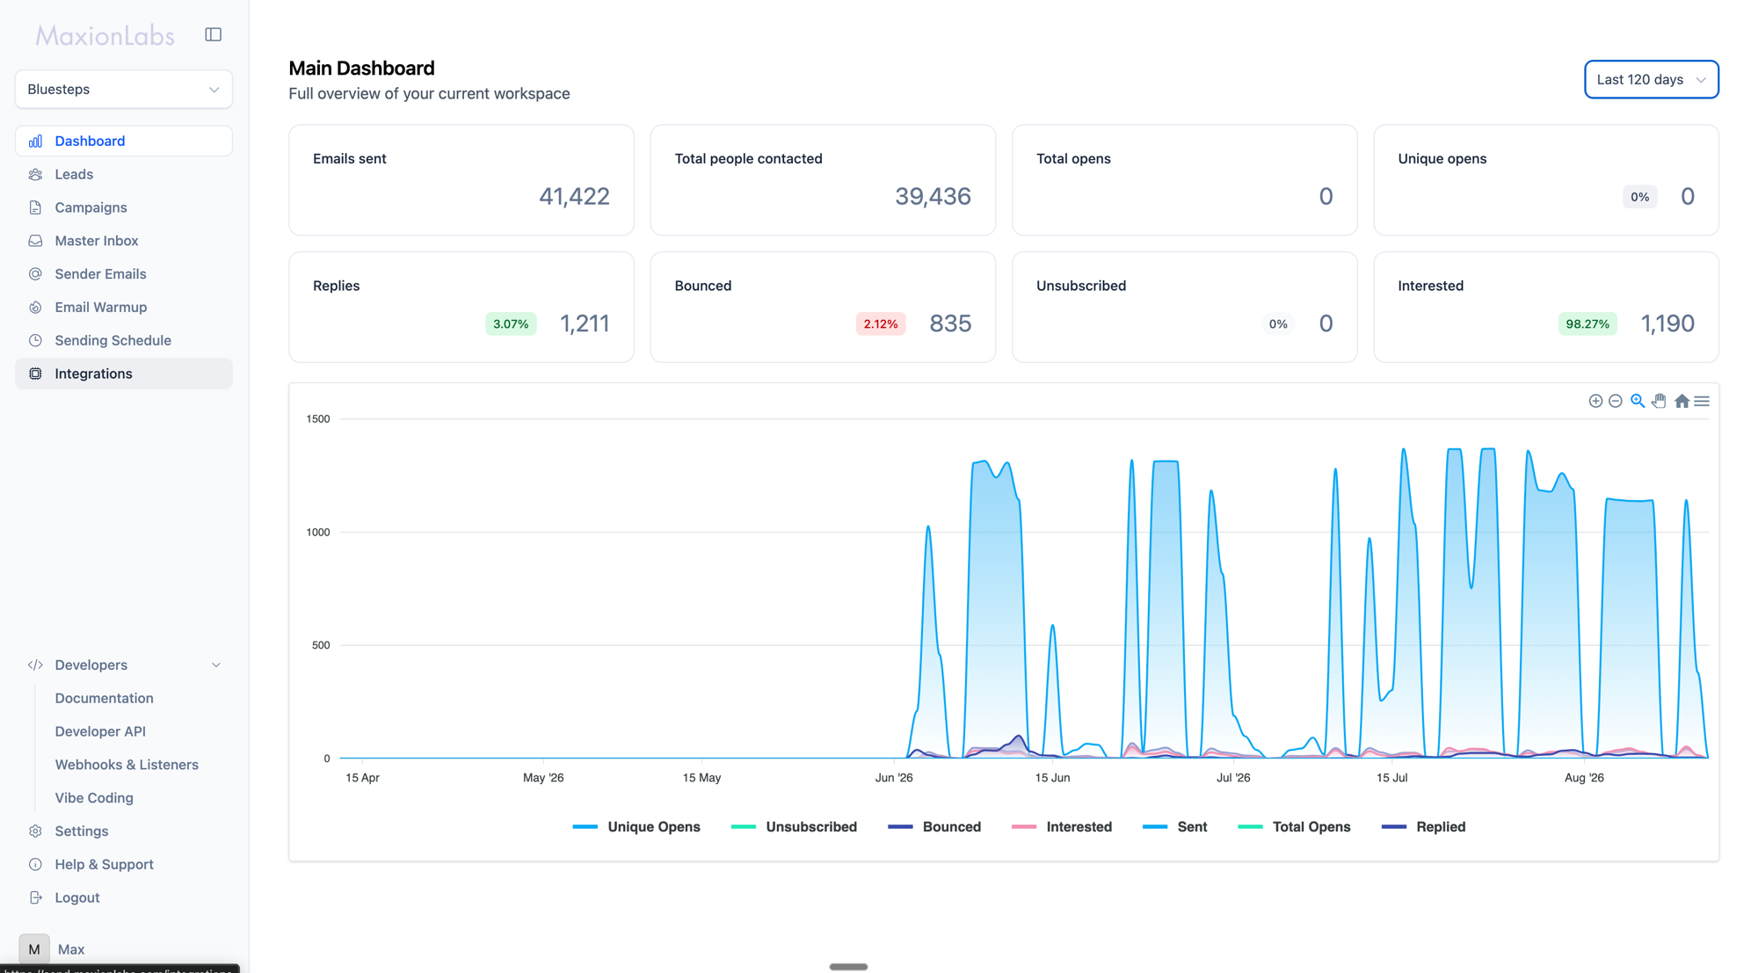
Task: Click the Total people contacted 39,436 value
Action: pyautogui.click(x=933, y=196)
